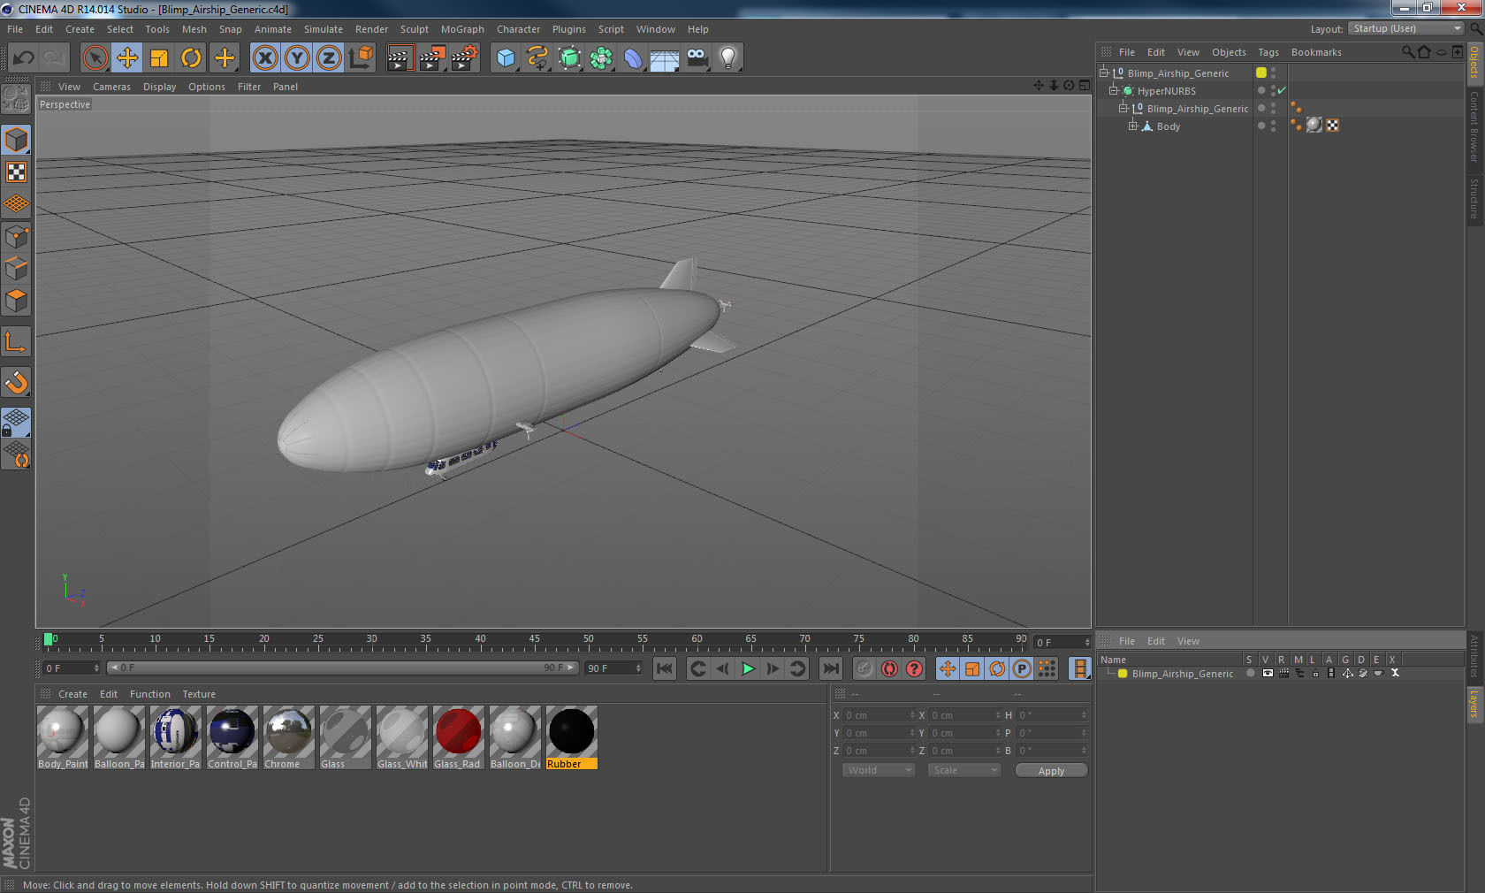Switch to Polygons mode
Screen dimensions: 1485x893
(16, 301)
